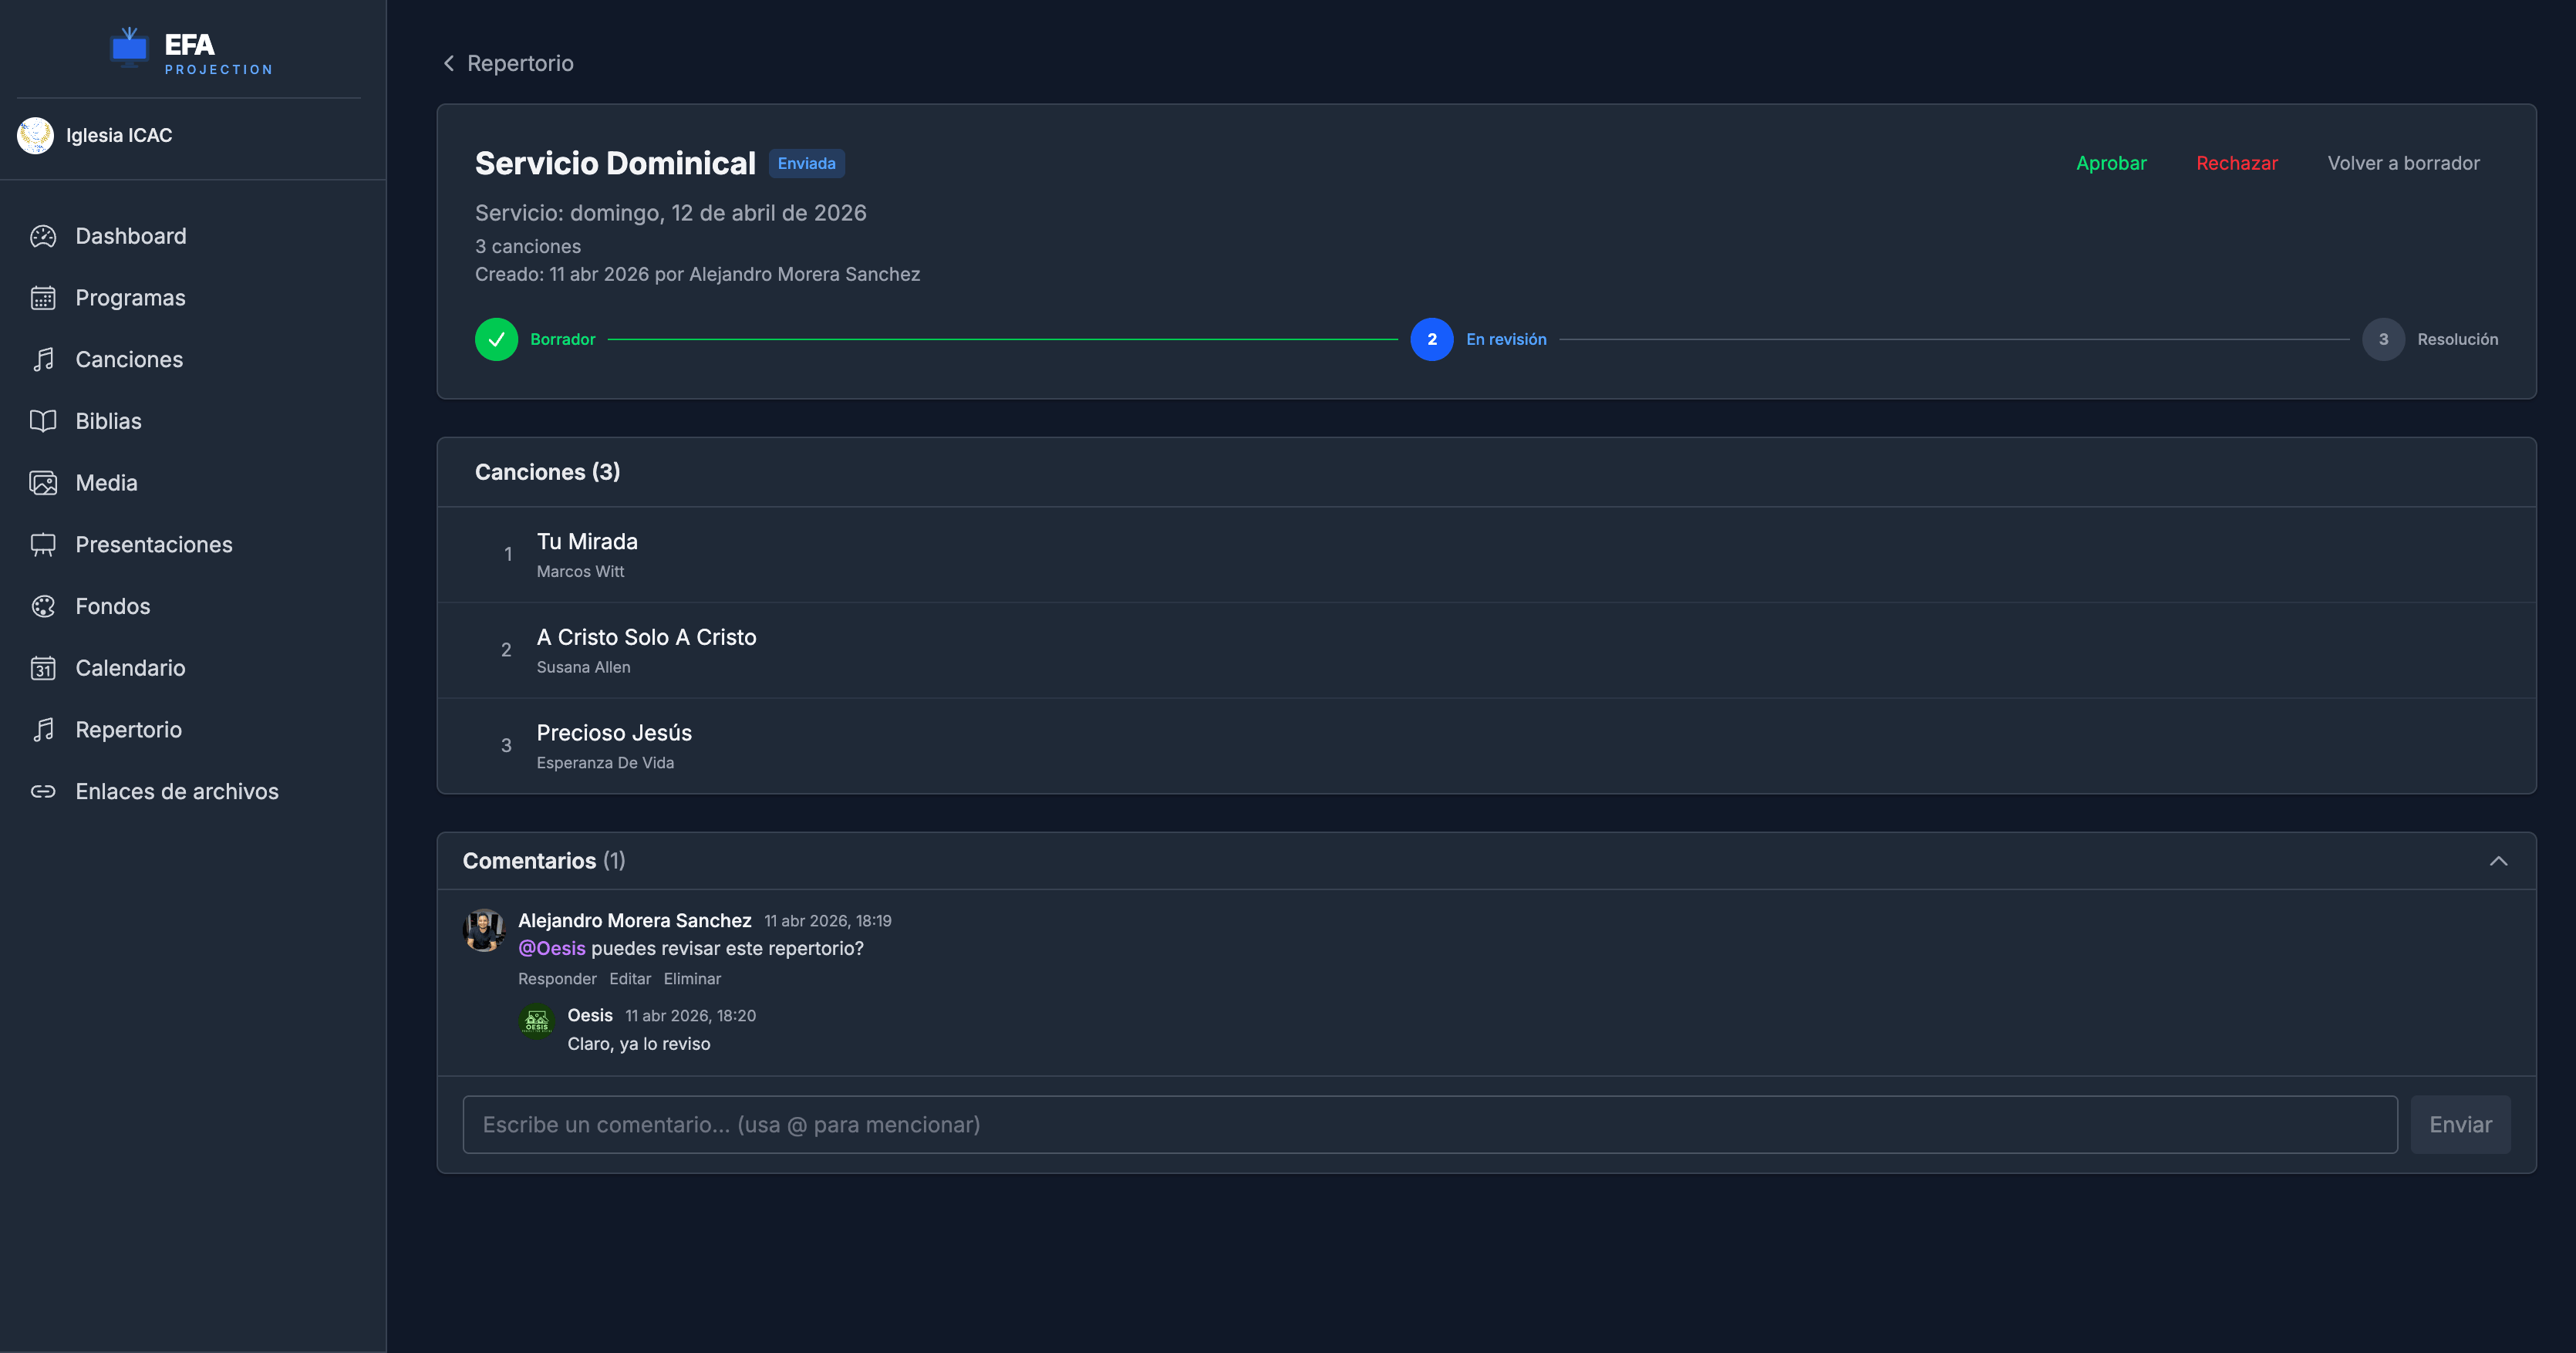2576x1353 pixels.
Task: Go back via Repertorio chevron
Action: click(x=449, y=63)
